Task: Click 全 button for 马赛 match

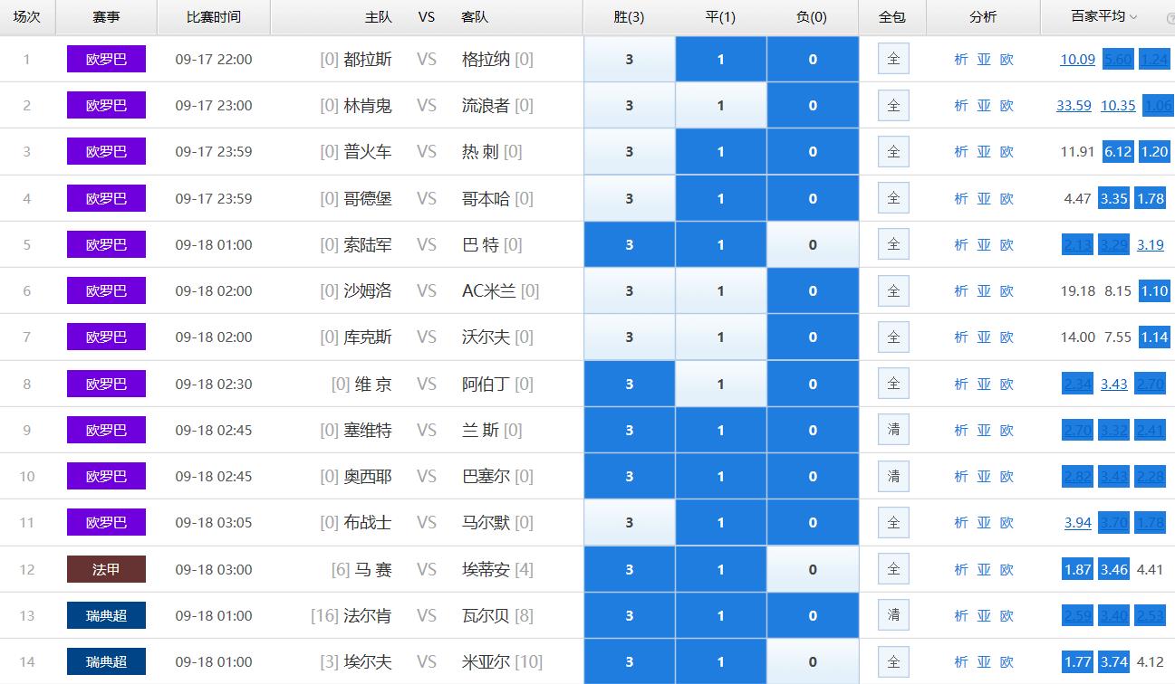Action: [893, 569]
